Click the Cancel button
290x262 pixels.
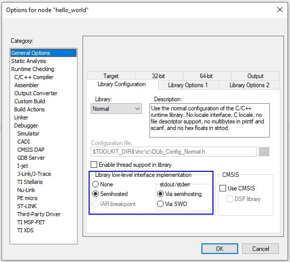pyautogui.click(x=260, y=248)
